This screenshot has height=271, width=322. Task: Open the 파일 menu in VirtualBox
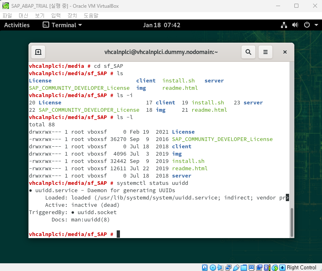tap(7, 15)
